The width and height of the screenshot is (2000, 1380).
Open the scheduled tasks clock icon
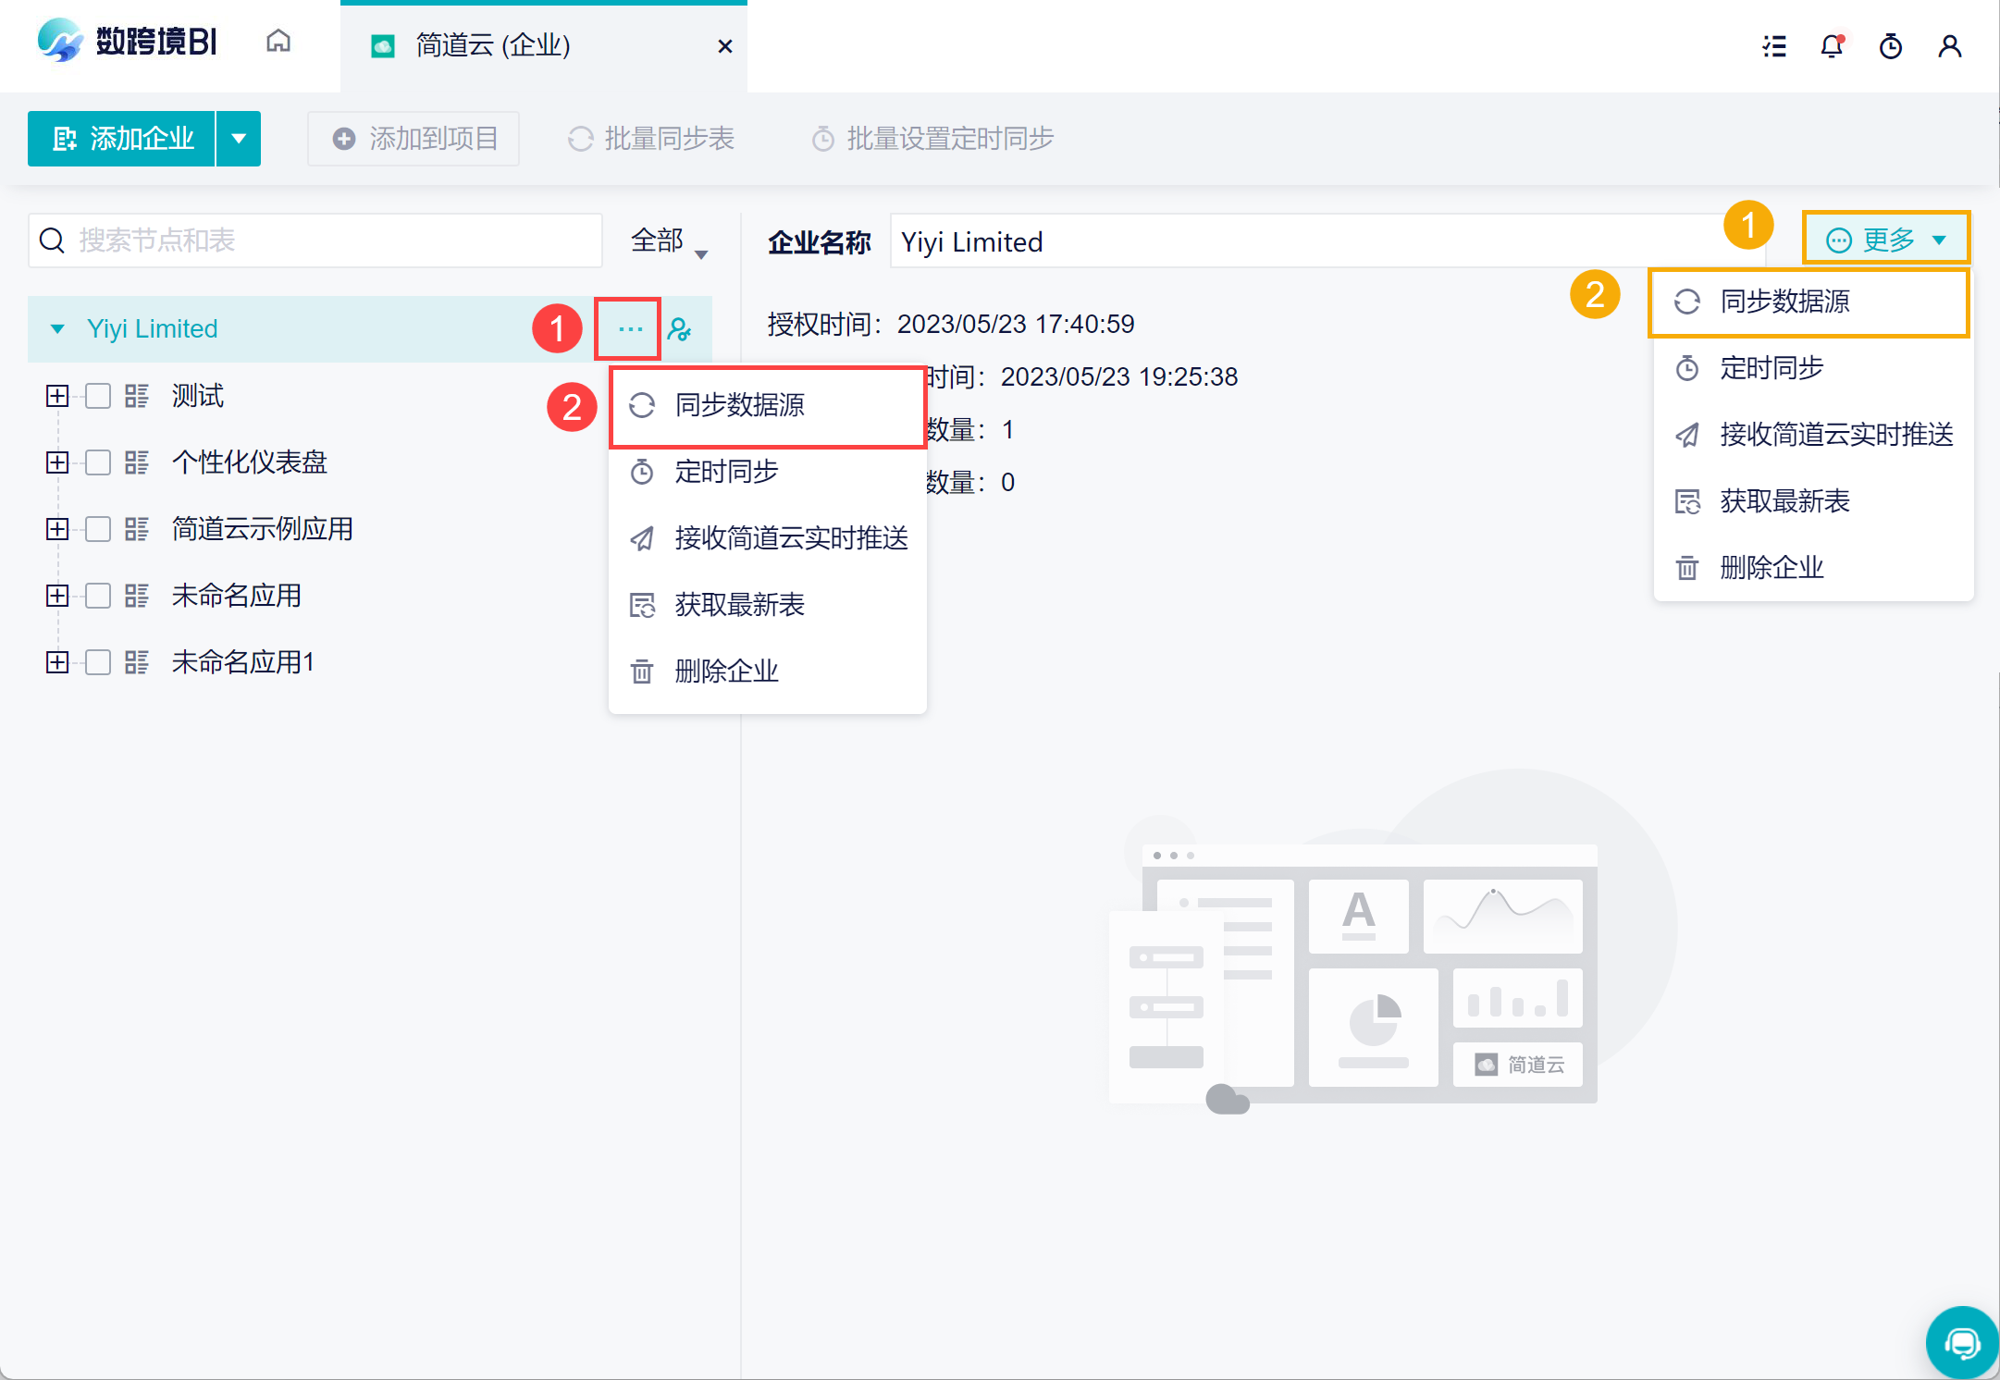coord(1891,46)
